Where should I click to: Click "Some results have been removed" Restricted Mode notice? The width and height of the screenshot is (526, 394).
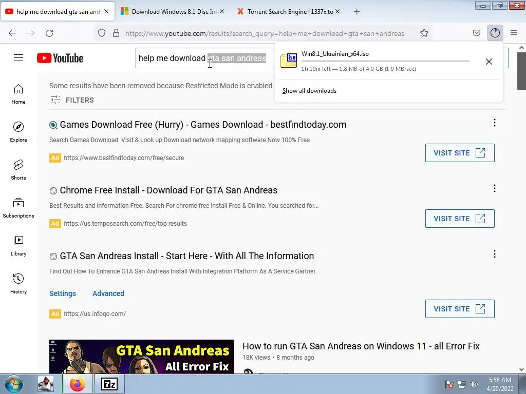click(161, 86)
